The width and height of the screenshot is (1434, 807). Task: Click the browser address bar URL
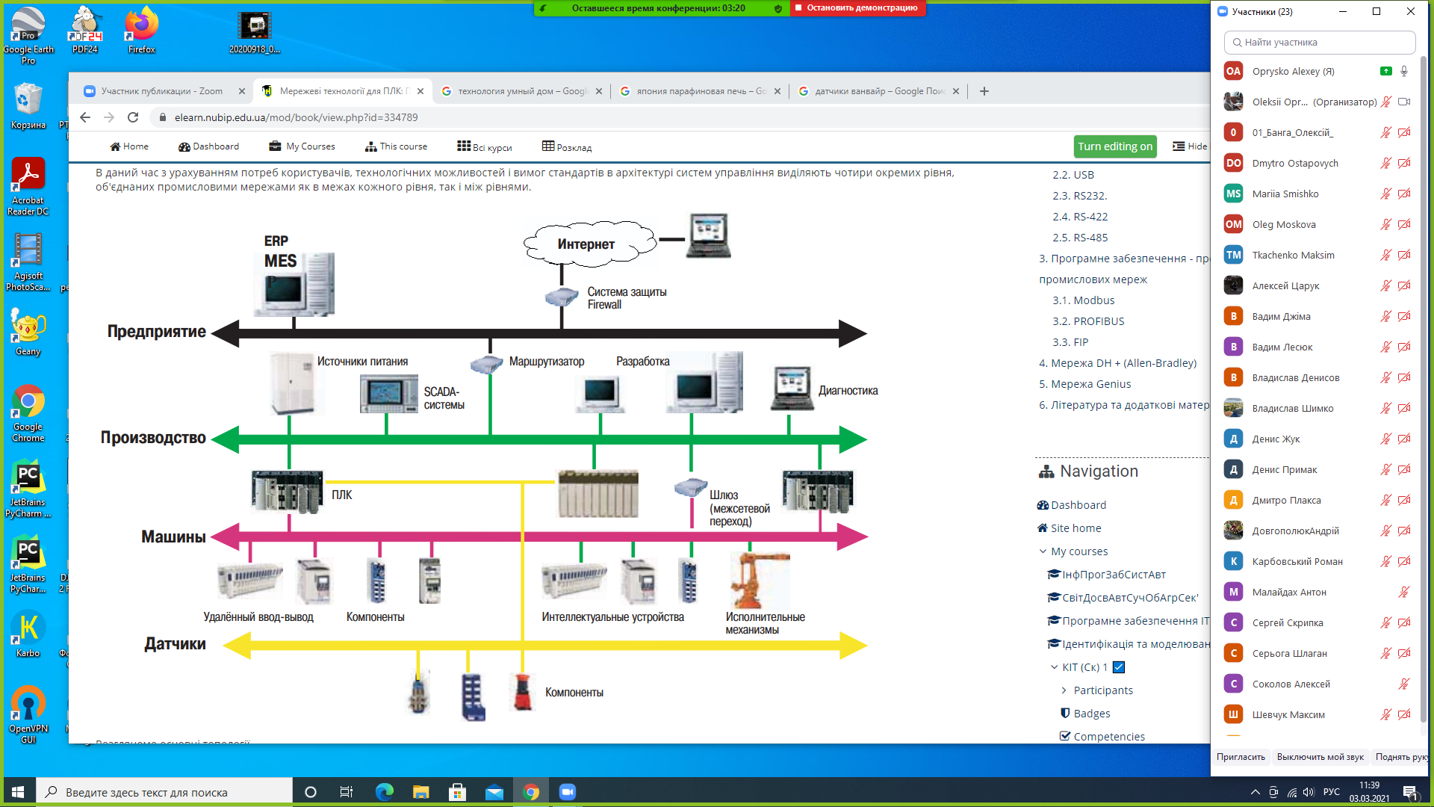[x=297, y=117]
